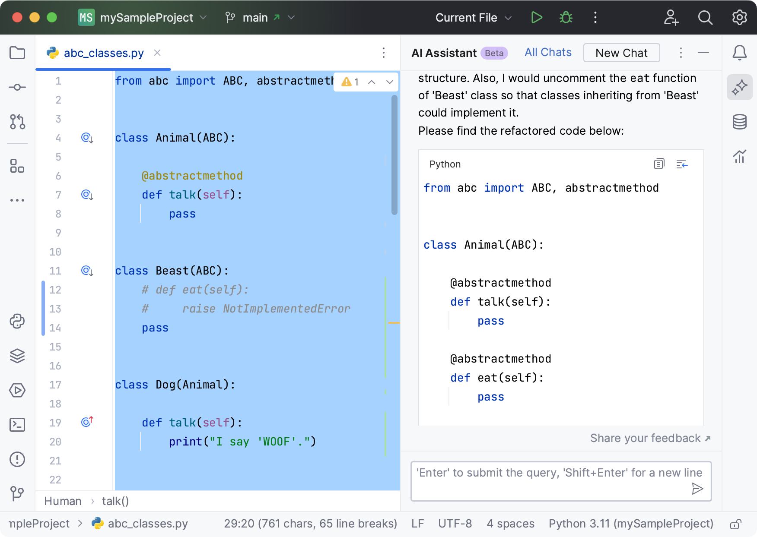Viewport: 757px width, 537px height.
Task: Open the LF line separator selector
Action: 417,524
